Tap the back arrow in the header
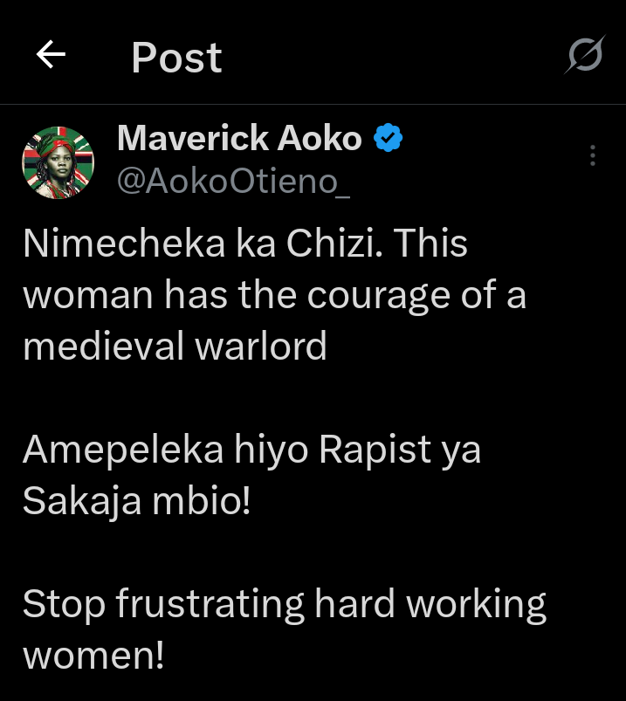The image size is (626, 701). 51,56
